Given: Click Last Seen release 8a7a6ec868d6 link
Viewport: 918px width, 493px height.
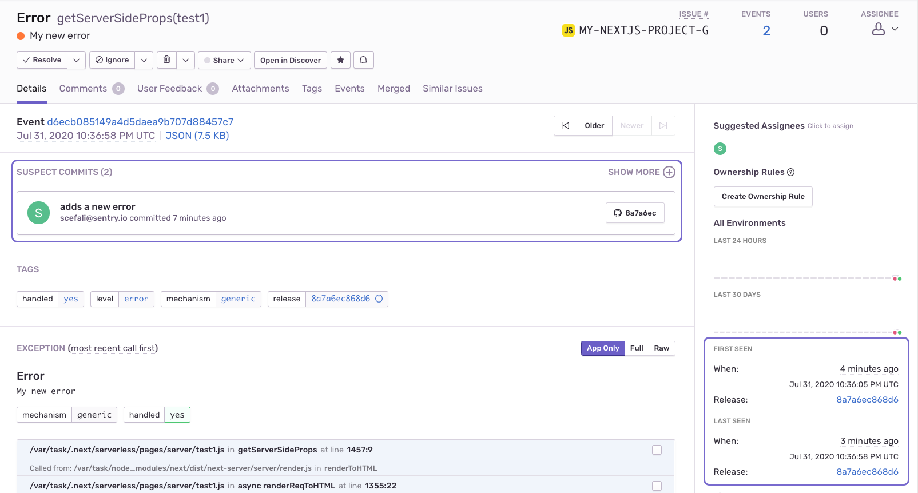Looking at the screenshot, I should point(867,472).
